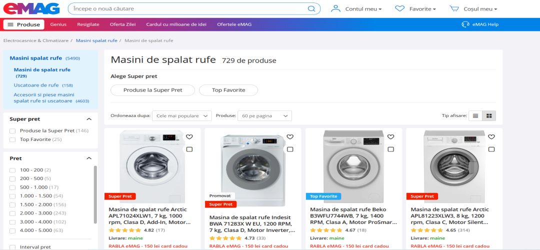The image size is (540, 250).
Task: Open the Uscatoare de rufe category link
Action: pyautogui.click(x=36, y=85)
